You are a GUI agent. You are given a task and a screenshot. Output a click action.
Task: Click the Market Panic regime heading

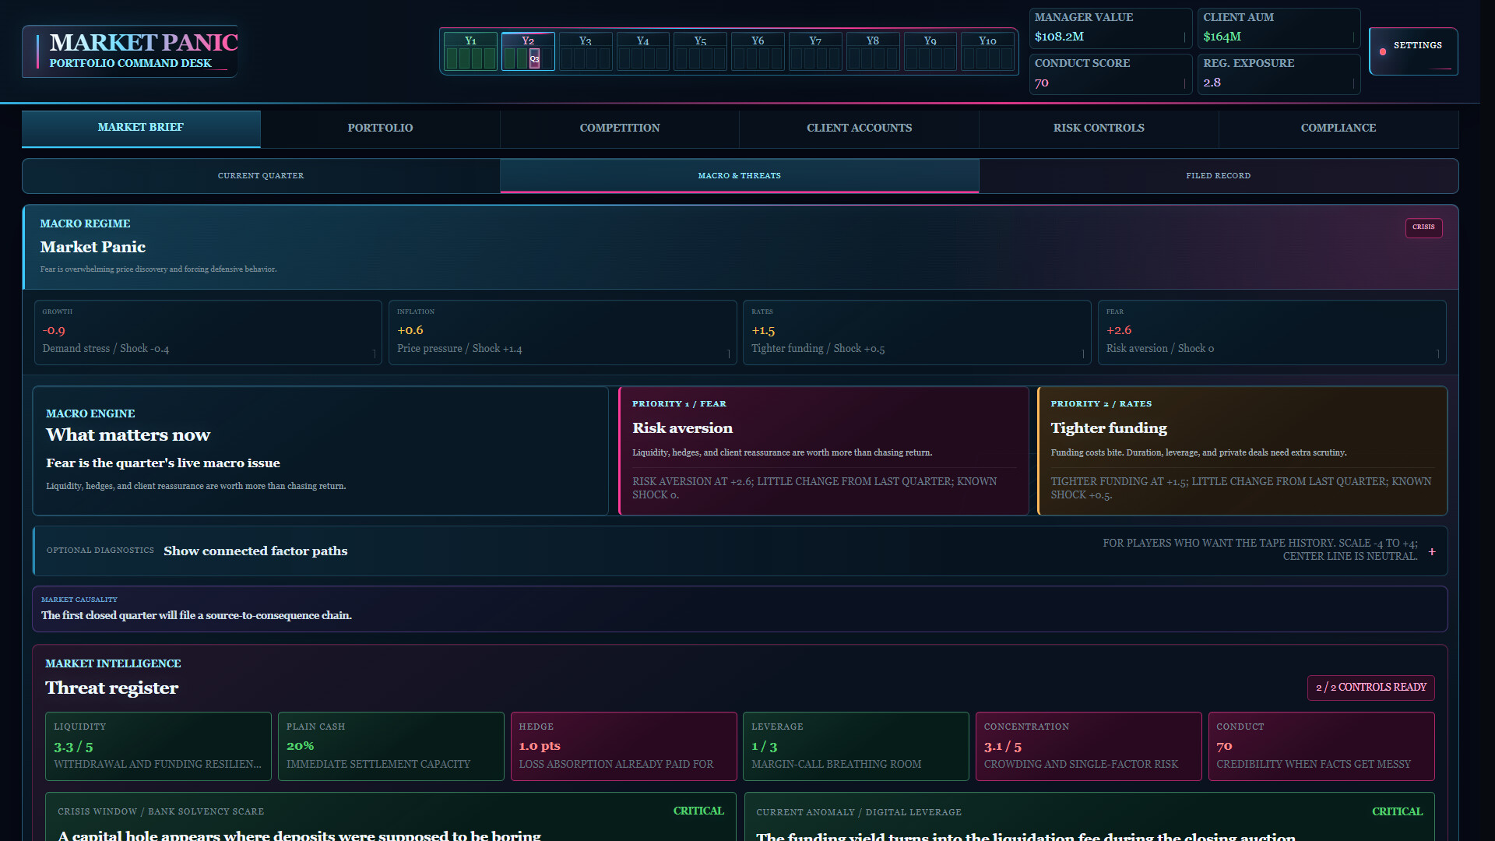pyautogui.click(x=93, y=247)
